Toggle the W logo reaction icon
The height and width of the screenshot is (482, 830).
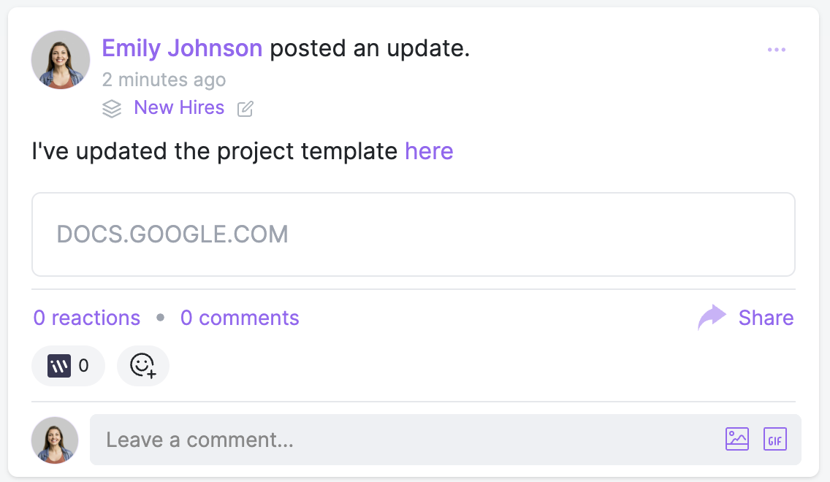pyautogui.click(x=59, y=366)
